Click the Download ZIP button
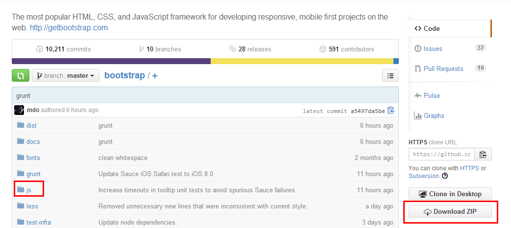 click(x=450, y=212)
